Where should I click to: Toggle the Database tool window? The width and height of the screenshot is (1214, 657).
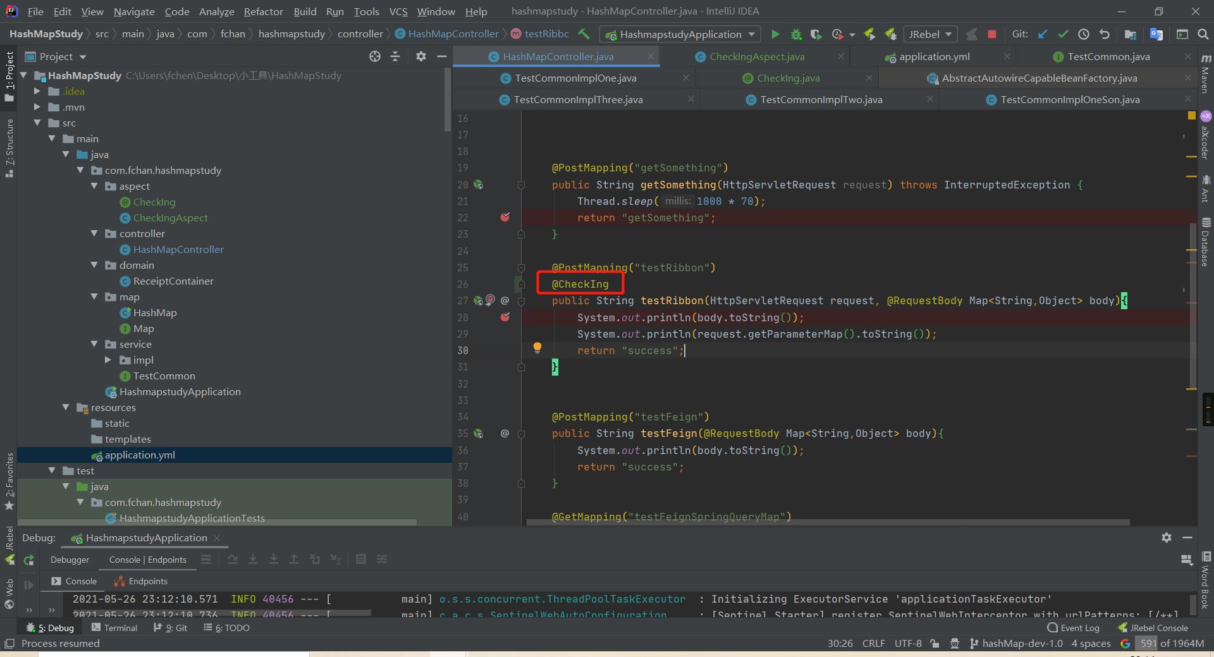(x=1206, y=243)
